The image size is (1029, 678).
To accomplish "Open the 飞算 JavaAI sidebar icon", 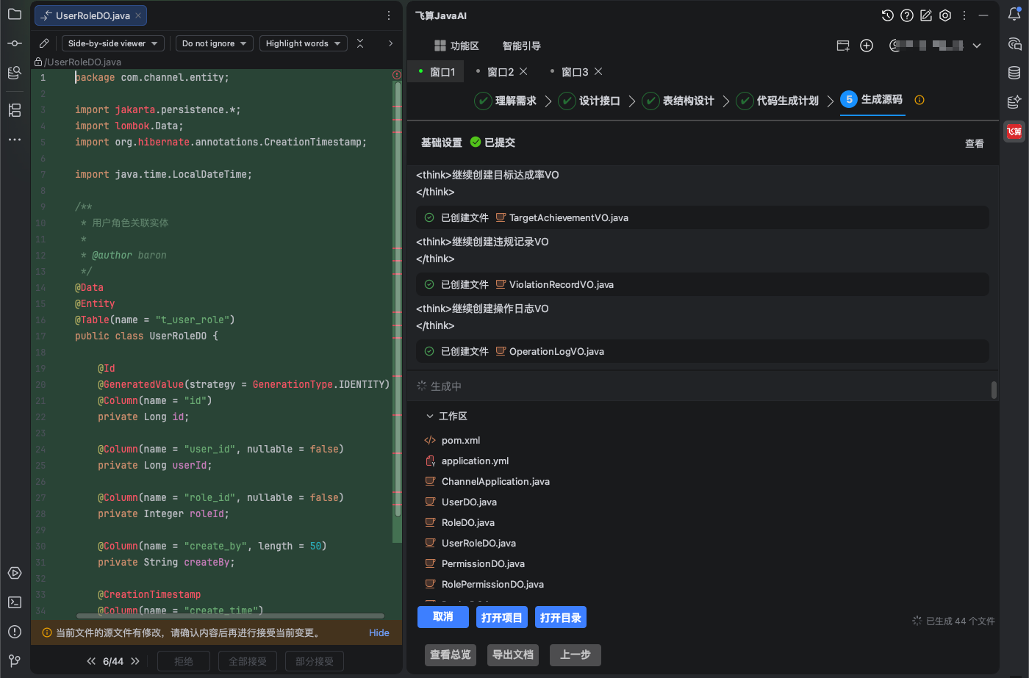I will pyautogui.click(x=1014, y=131).
